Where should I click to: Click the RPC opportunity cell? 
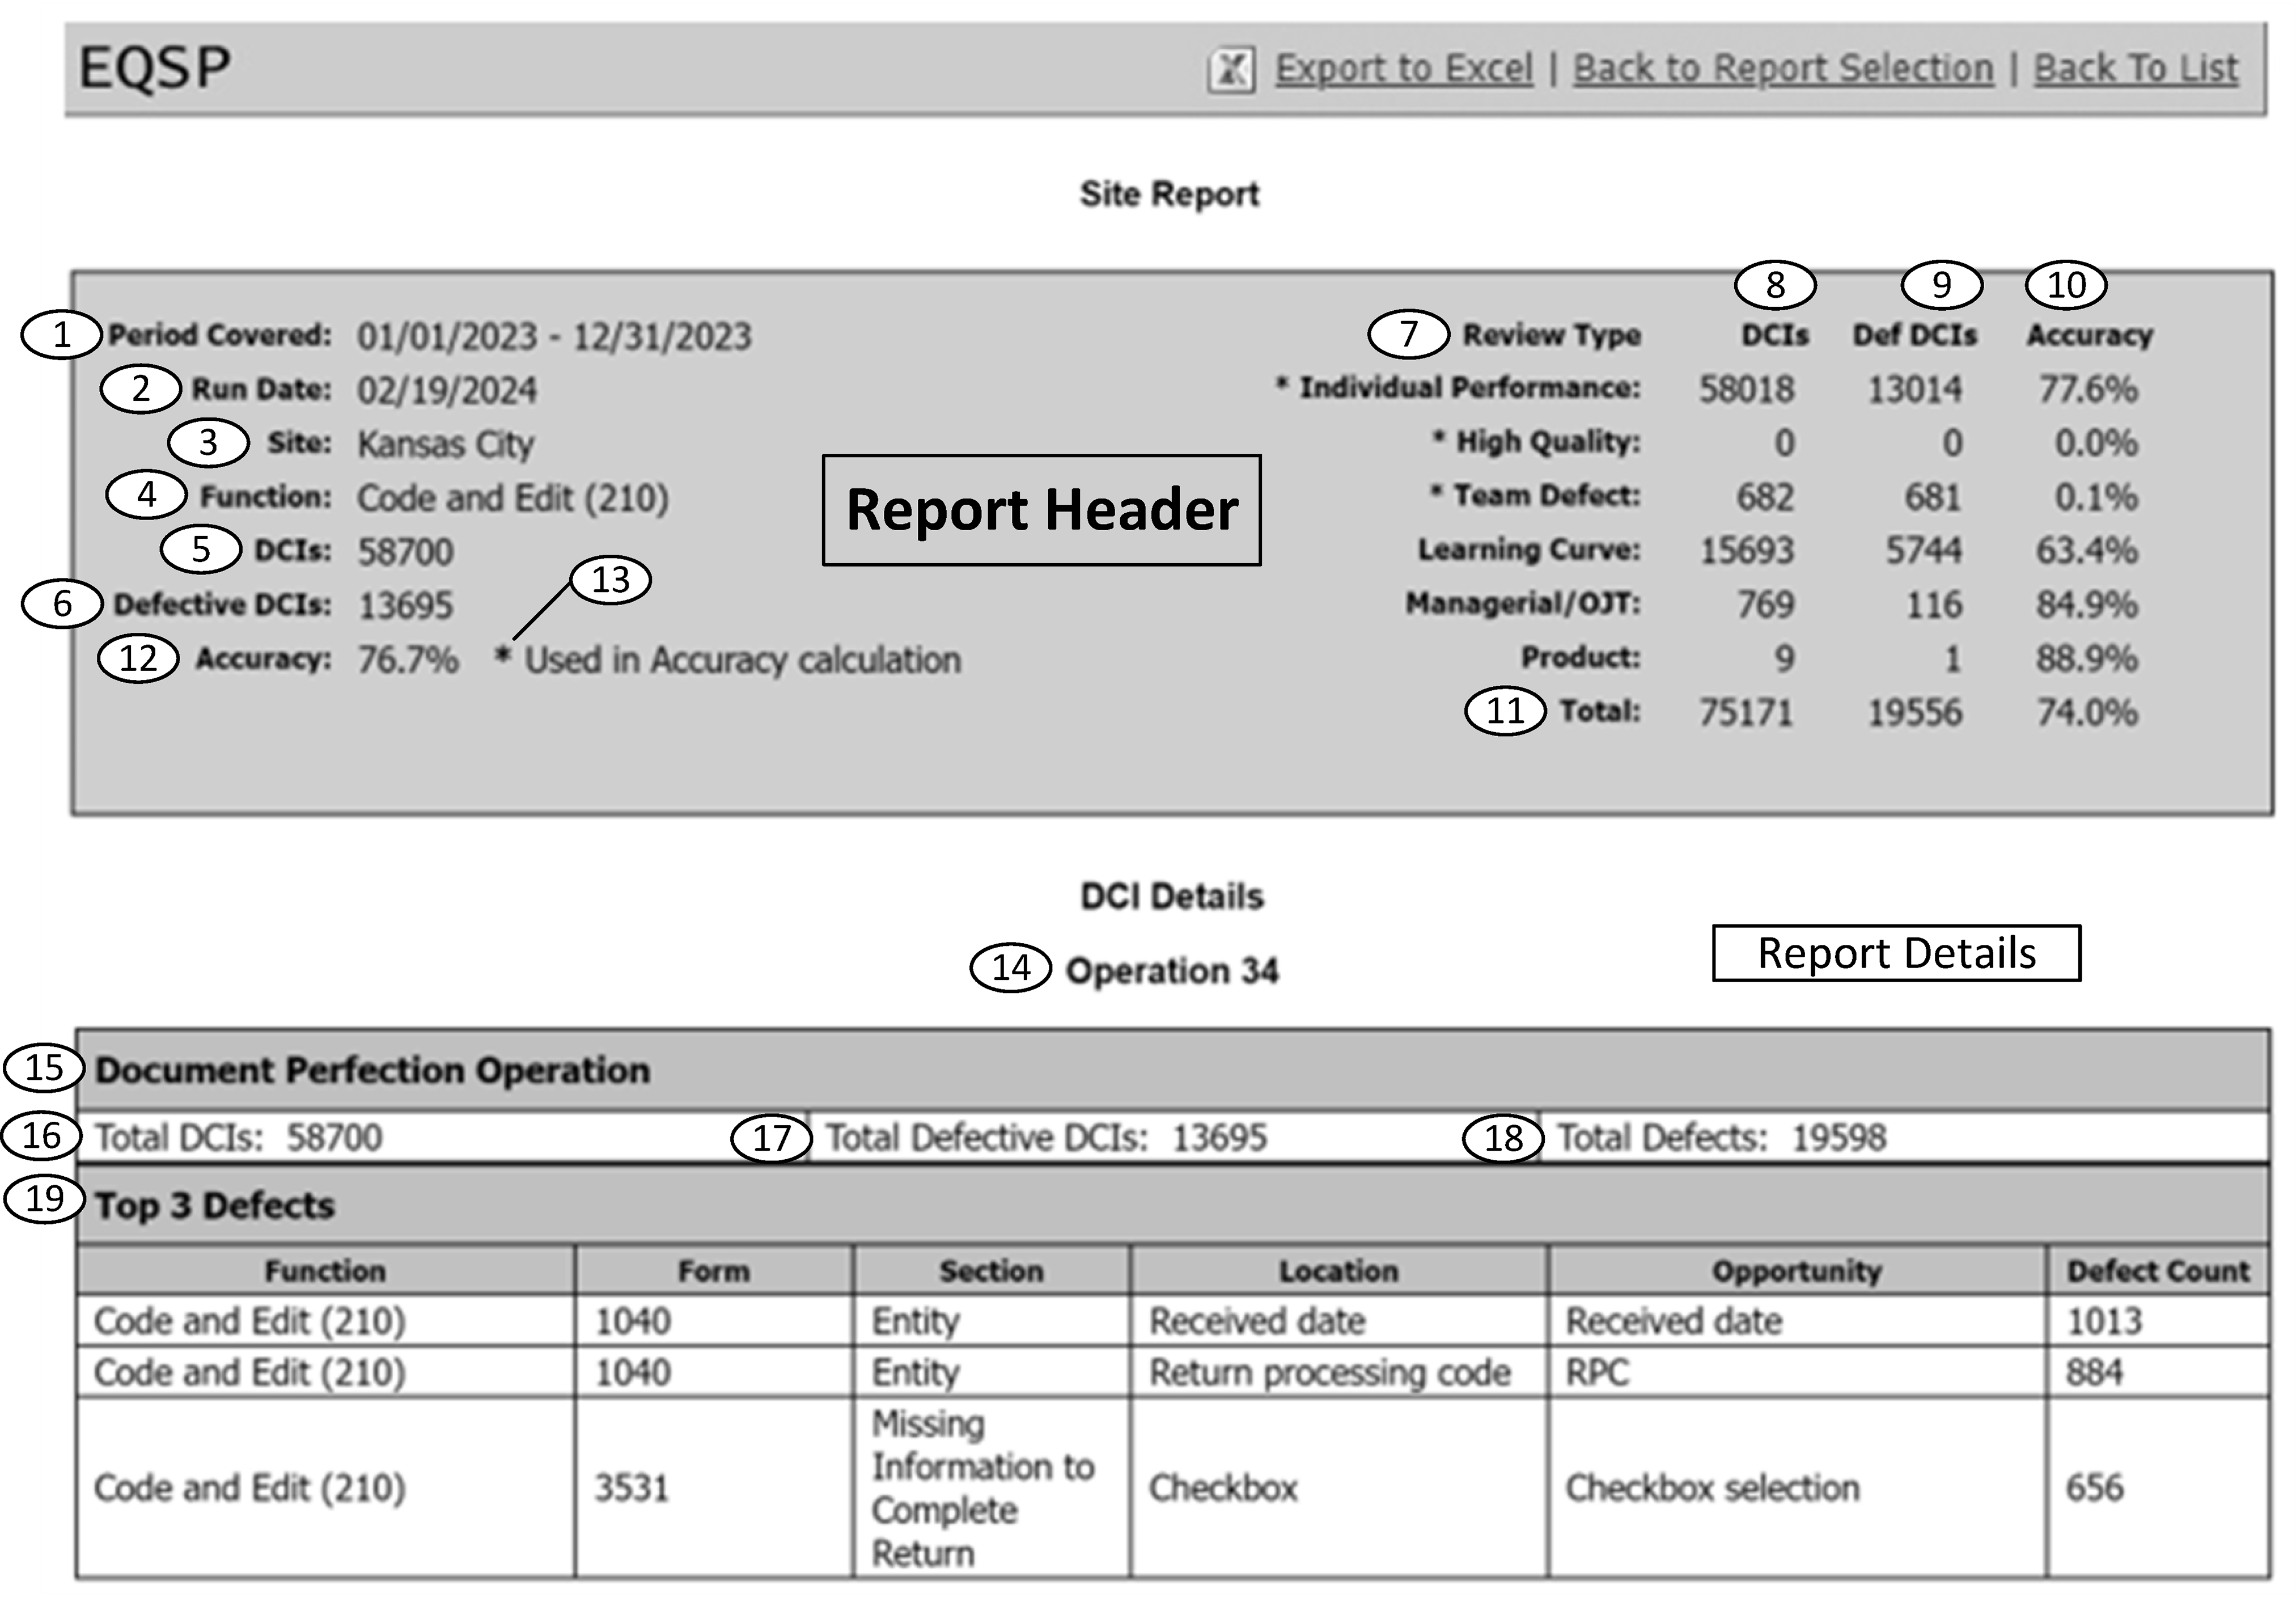[1597, 1373]
